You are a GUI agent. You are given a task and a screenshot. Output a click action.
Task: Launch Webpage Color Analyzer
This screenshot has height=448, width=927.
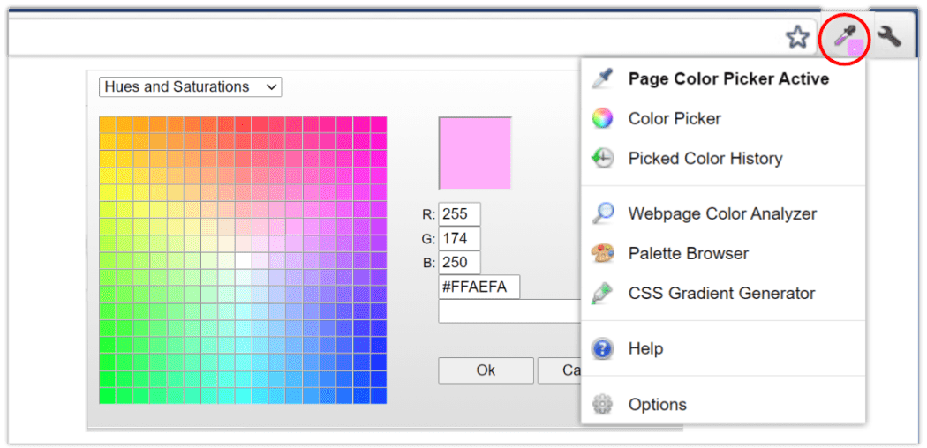[x=723, y=213]
